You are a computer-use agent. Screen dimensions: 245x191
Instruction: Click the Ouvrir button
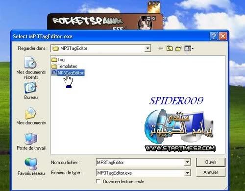pos(211,162)
